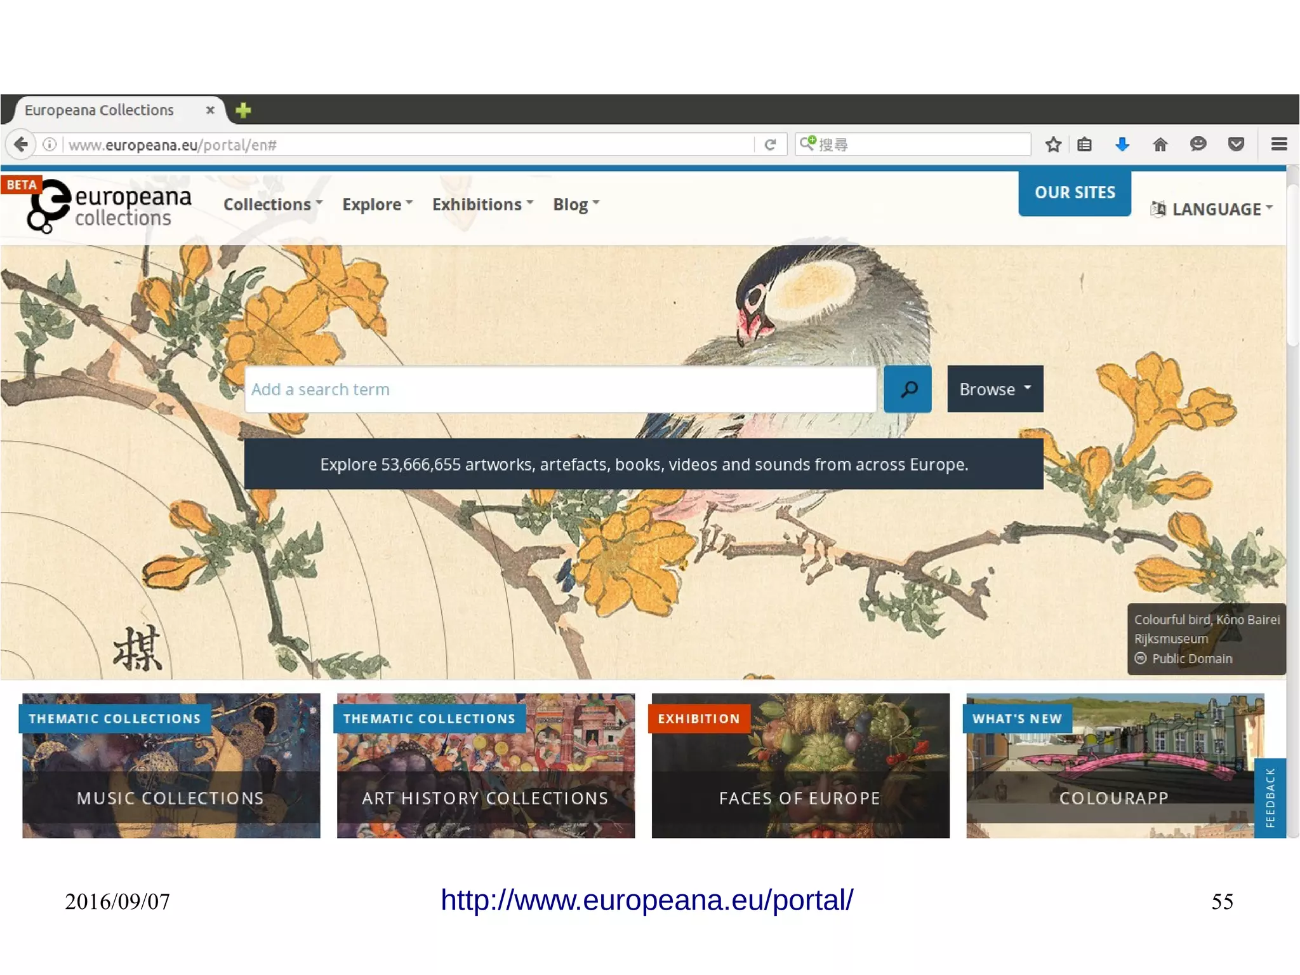The width and height of the screenshot is (1300, 975).
Task: Click the Colourful bird, Kôno Bairei caption
Action: point(1207,619)
